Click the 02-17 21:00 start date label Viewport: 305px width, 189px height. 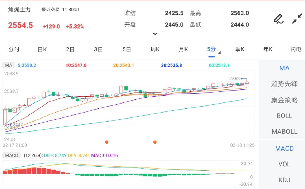[x=15, y=145]
